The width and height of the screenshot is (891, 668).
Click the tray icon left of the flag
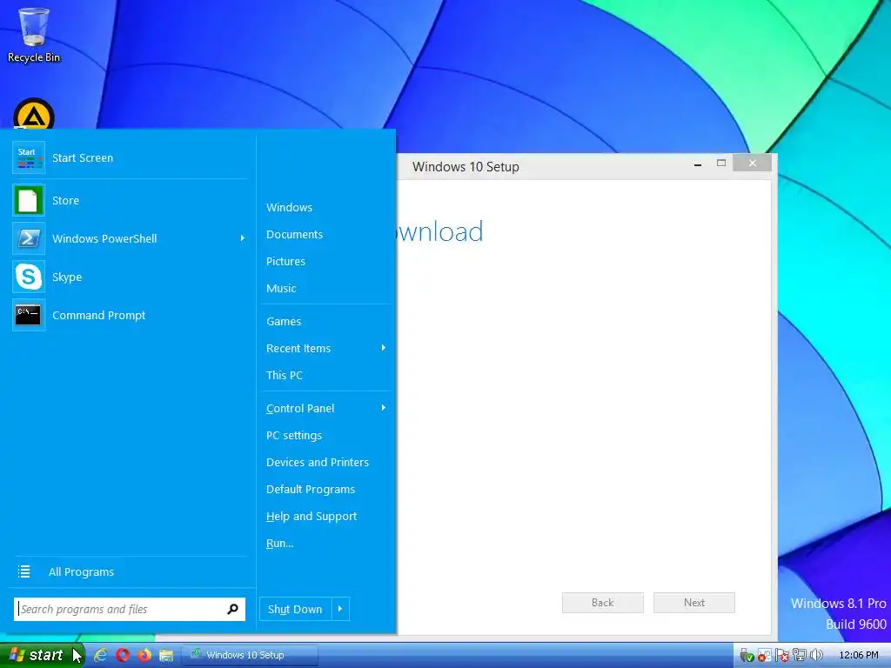click(764, 656)
